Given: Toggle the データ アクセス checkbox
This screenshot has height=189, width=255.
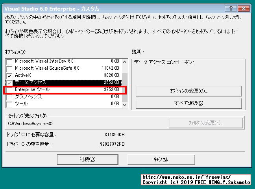Looking at the screenshot, I should click(x=9, y=83).
